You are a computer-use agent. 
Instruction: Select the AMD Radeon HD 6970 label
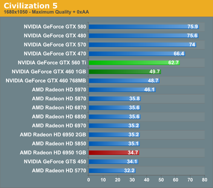[x=59, y=126]
